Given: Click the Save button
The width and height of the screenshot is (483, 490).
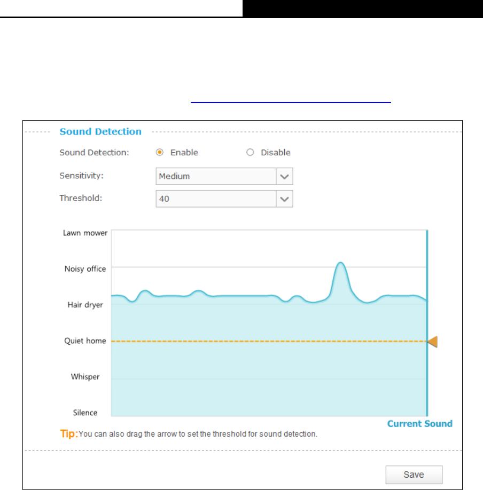Looking at the screenshot, I should [x=414, y=475].
